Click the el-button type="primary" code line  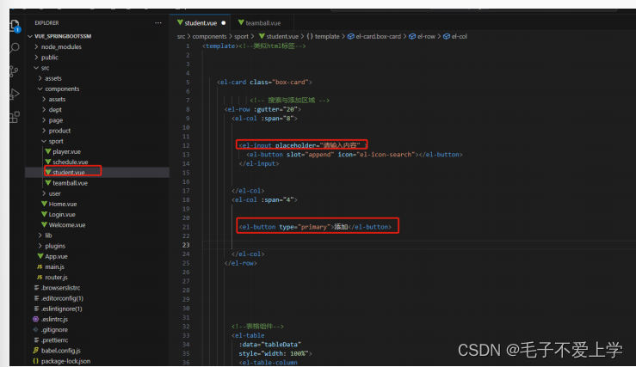315,227
